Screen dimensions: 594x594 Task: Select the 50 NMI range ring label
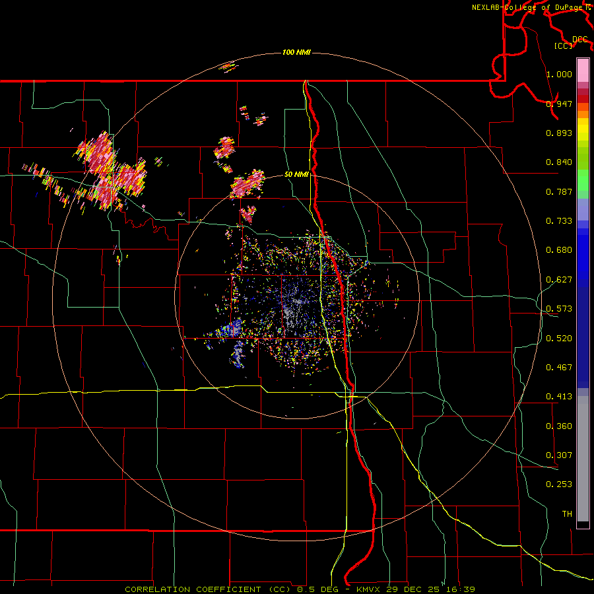coord(296,174)
